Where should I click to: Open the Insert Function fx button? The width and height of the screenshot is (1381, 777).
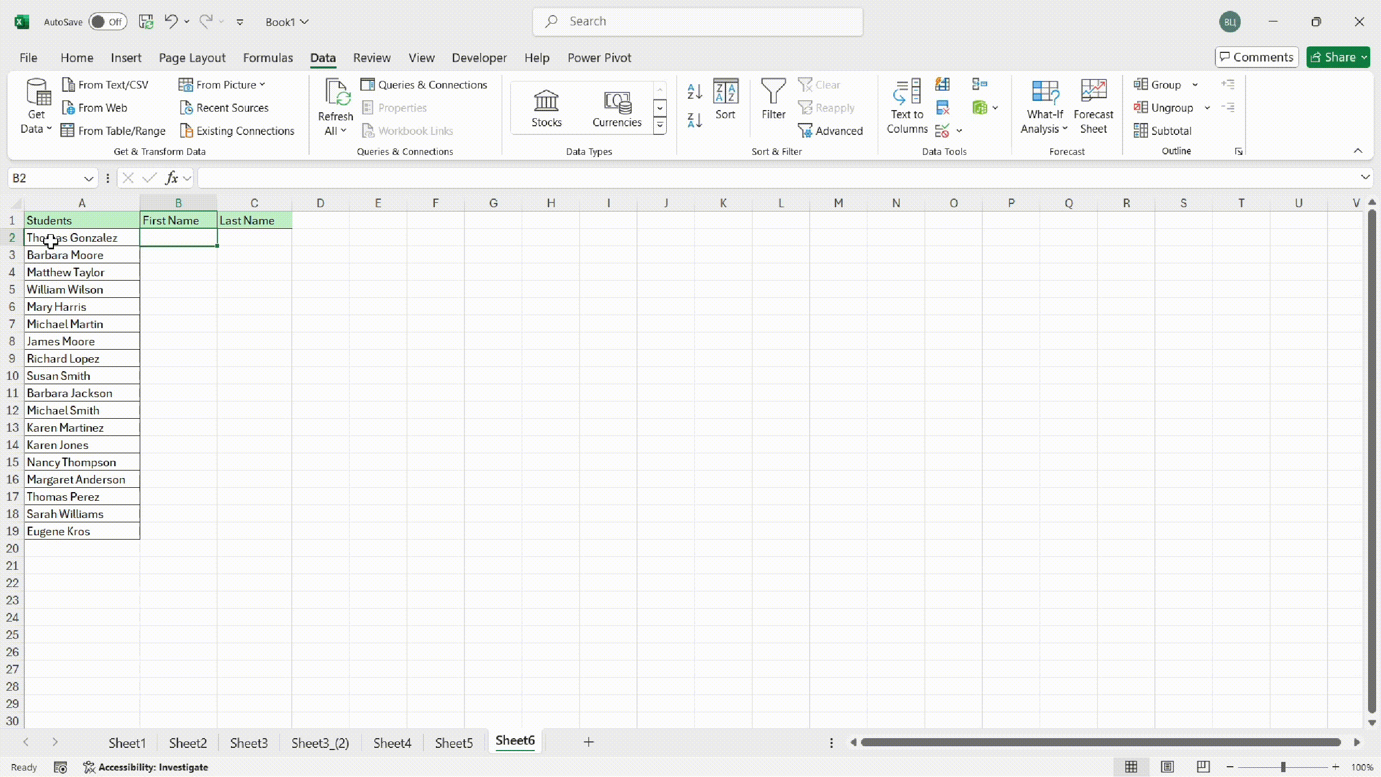(172, 178)
